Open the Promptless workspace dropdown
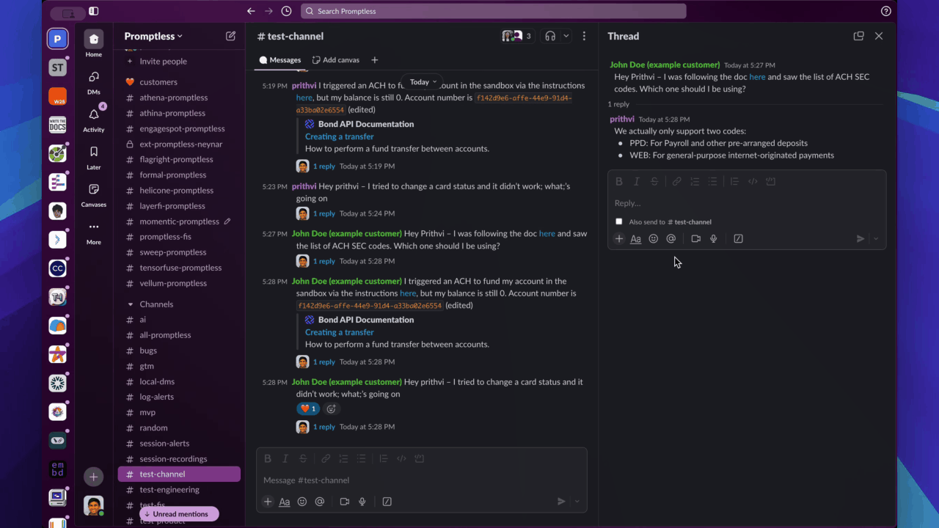 click(x=153, y=36)
